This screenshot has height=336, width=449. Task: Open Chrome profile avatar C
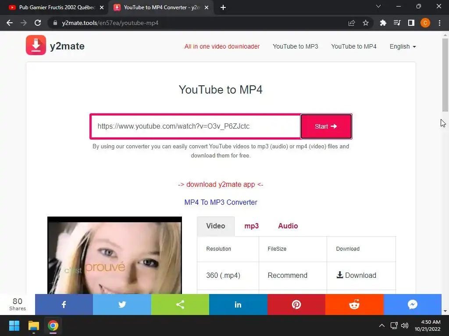[x=425, y=23]
